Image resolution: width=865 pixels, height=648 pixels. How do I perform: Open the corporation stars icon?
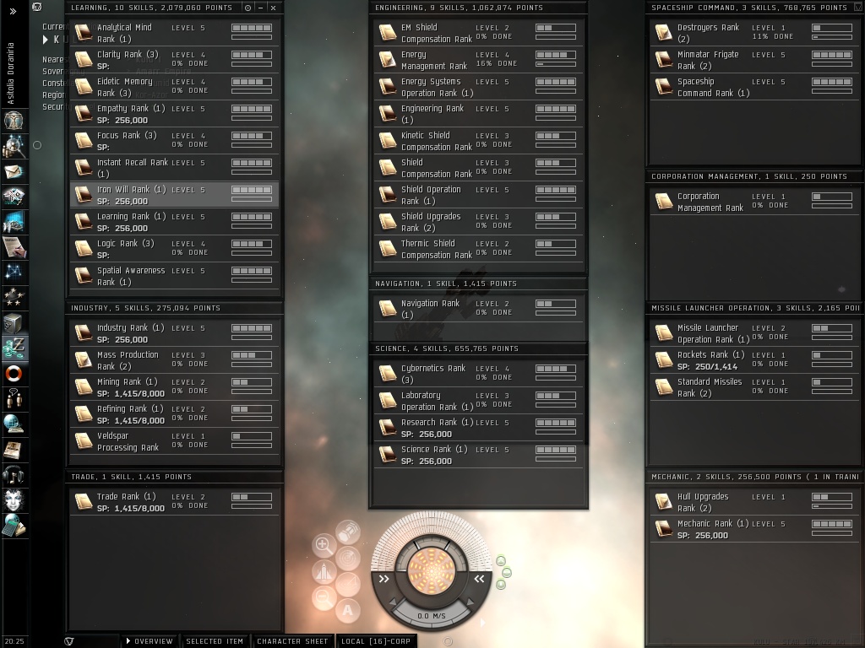click(x=14, y=298)
